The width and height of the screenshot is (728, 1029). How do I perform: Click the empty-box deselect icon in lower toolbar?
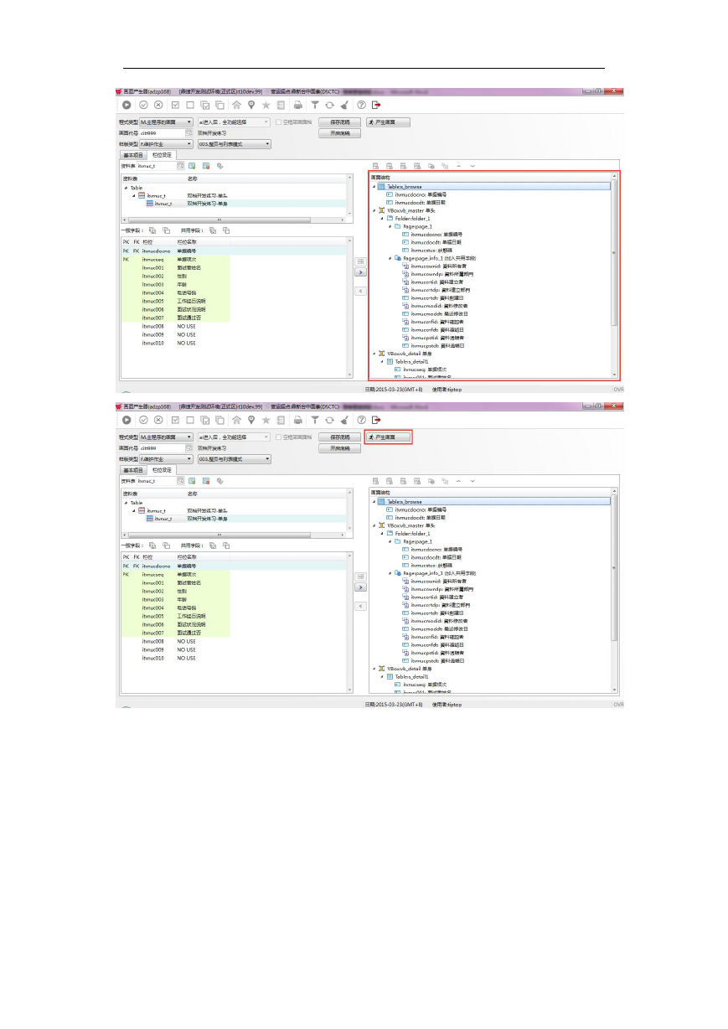point(190,420)
